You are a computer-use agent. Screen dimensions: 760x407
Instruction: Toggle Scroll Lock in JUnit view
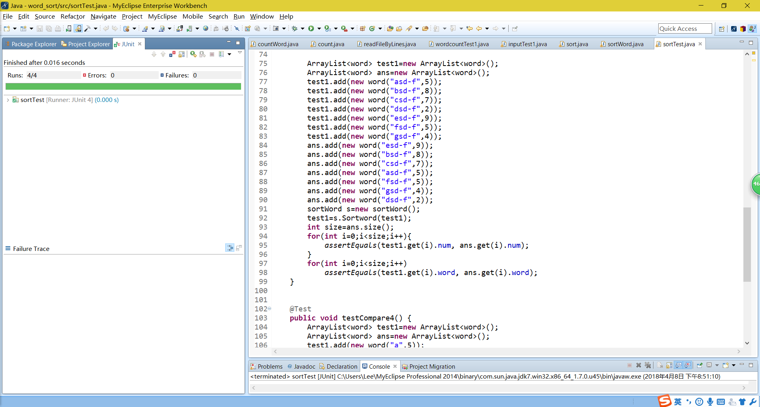pyautogui.click(x=182, y=54)
